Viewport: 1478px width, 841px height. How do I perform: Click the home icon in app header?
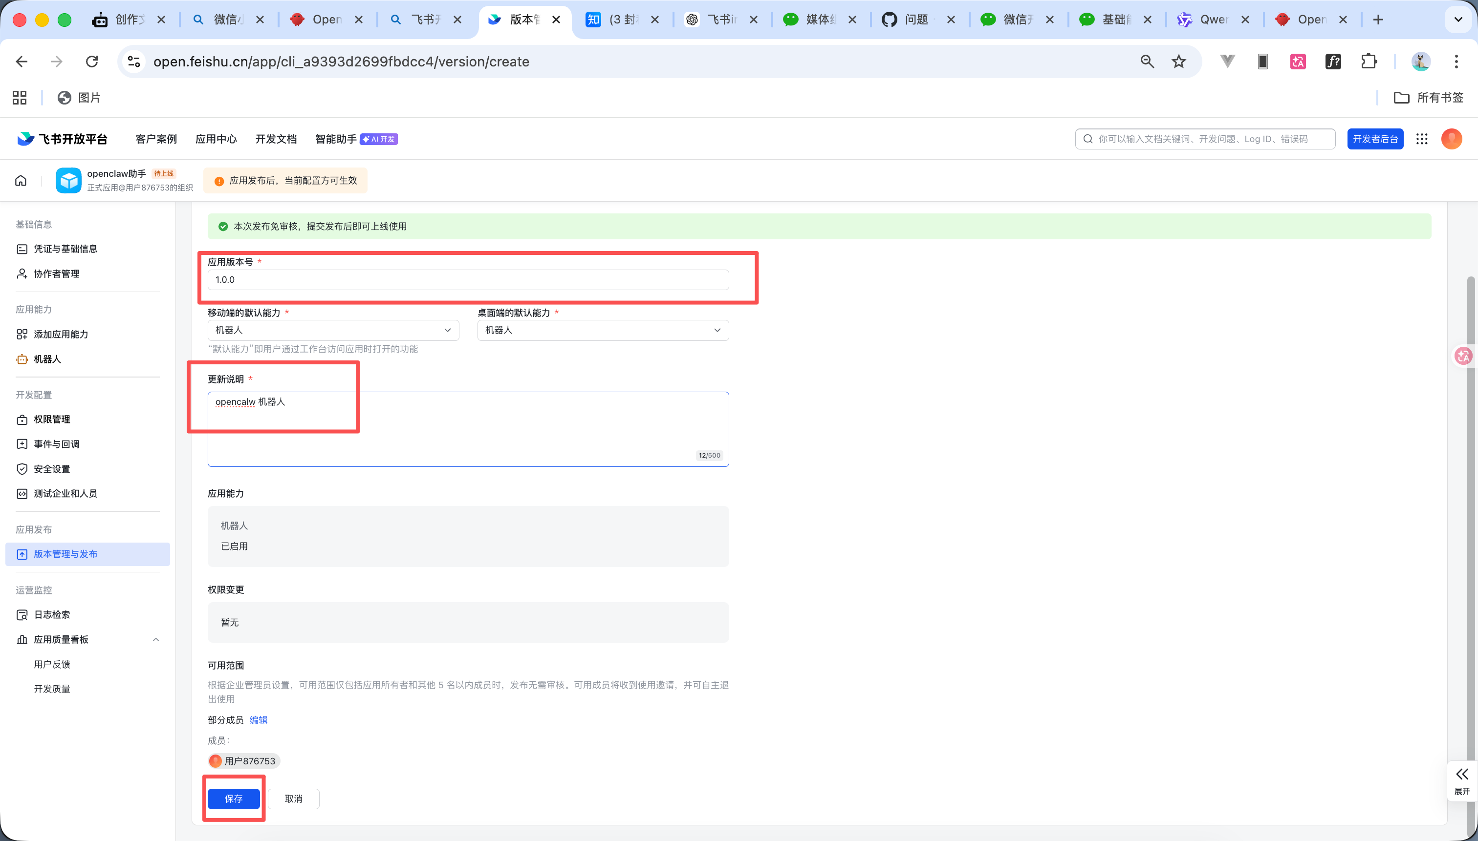(21, 181)
